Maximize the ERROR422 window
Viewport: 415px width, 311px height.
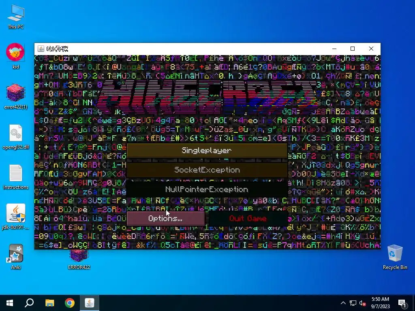pyautogui.click(x=353, y=49)
